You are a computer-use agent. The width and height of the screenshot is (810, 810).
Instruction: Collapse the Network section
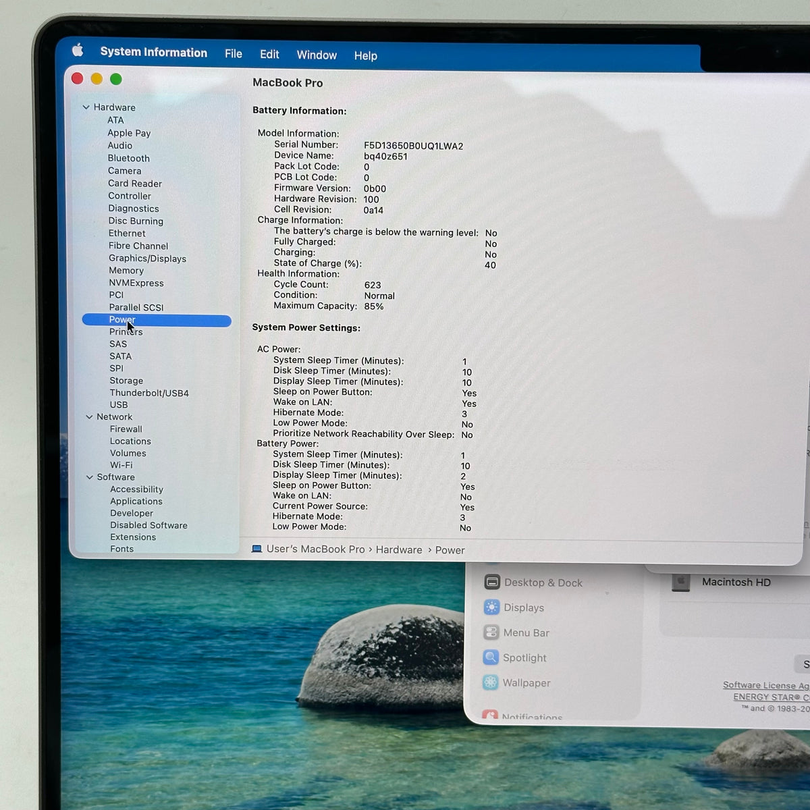(x=89, y=417)
